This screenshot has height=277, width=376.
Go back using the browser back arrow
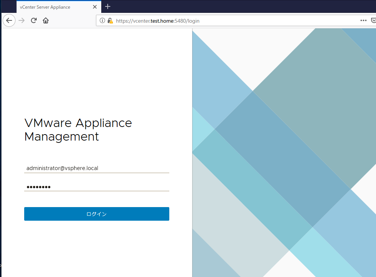9,21
